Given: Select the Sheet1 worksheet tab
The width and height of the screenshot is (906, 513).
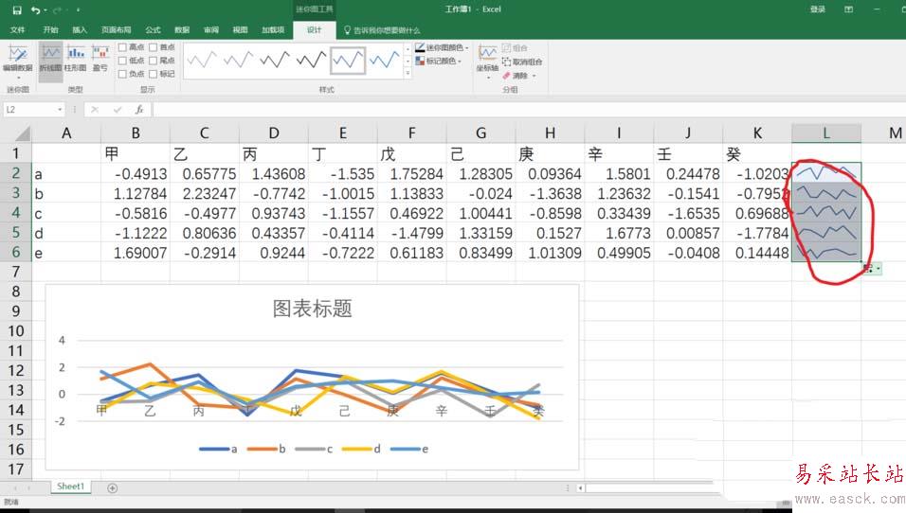Looking at the screenshot, I should pos(70,486).
